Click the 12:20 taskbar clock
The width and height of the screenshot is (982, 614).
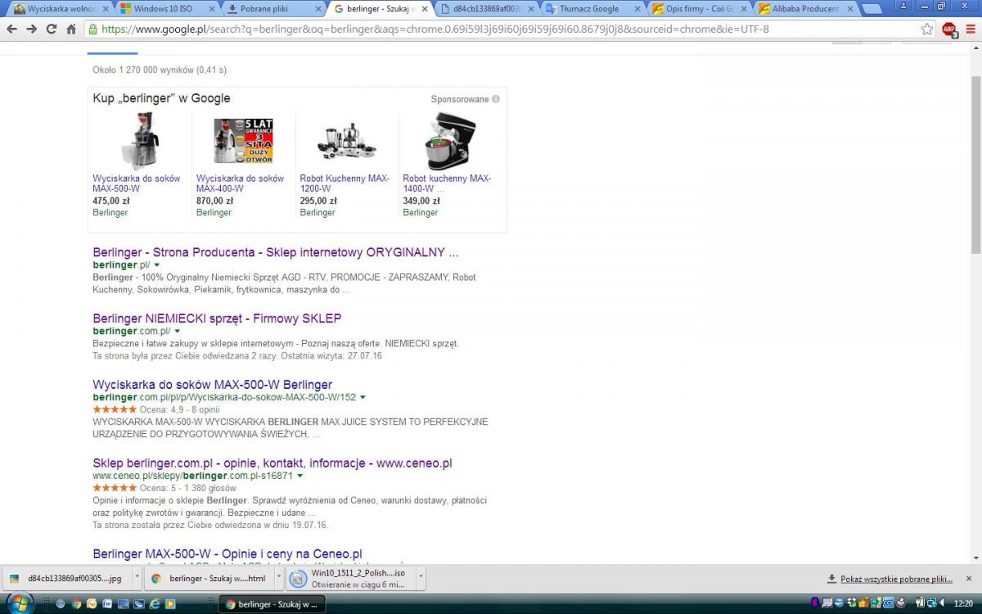(963, 604)
